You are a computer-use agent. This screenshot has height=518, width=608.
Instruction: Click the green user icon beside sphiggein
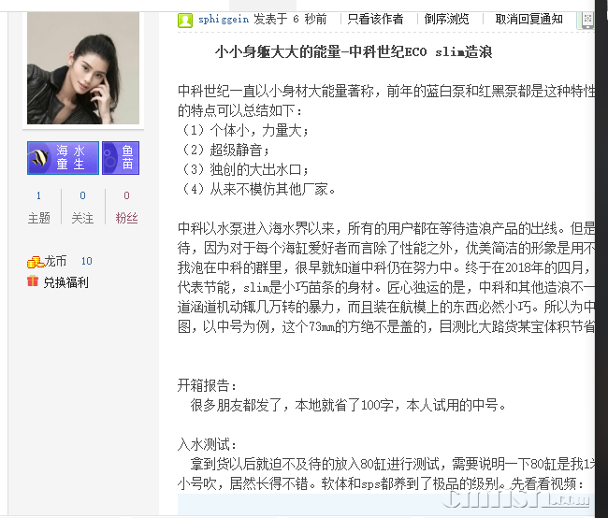tap(185, 20)
